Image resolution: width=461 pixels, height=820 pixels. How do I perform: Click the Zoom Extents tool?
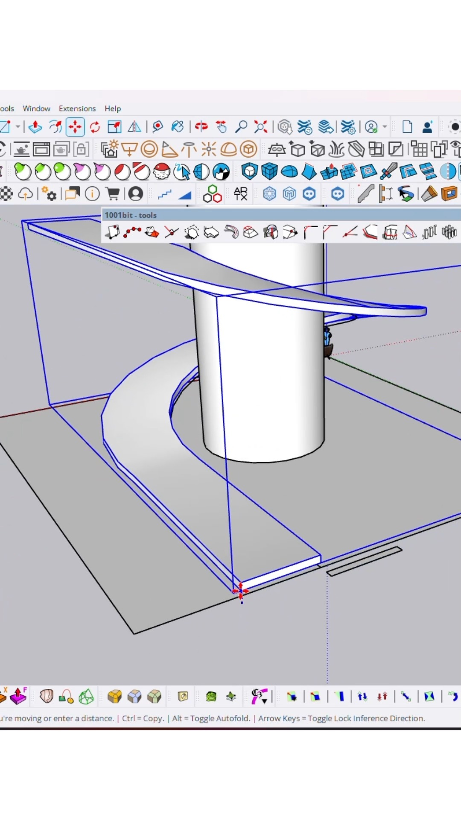[x=261, y=127]
